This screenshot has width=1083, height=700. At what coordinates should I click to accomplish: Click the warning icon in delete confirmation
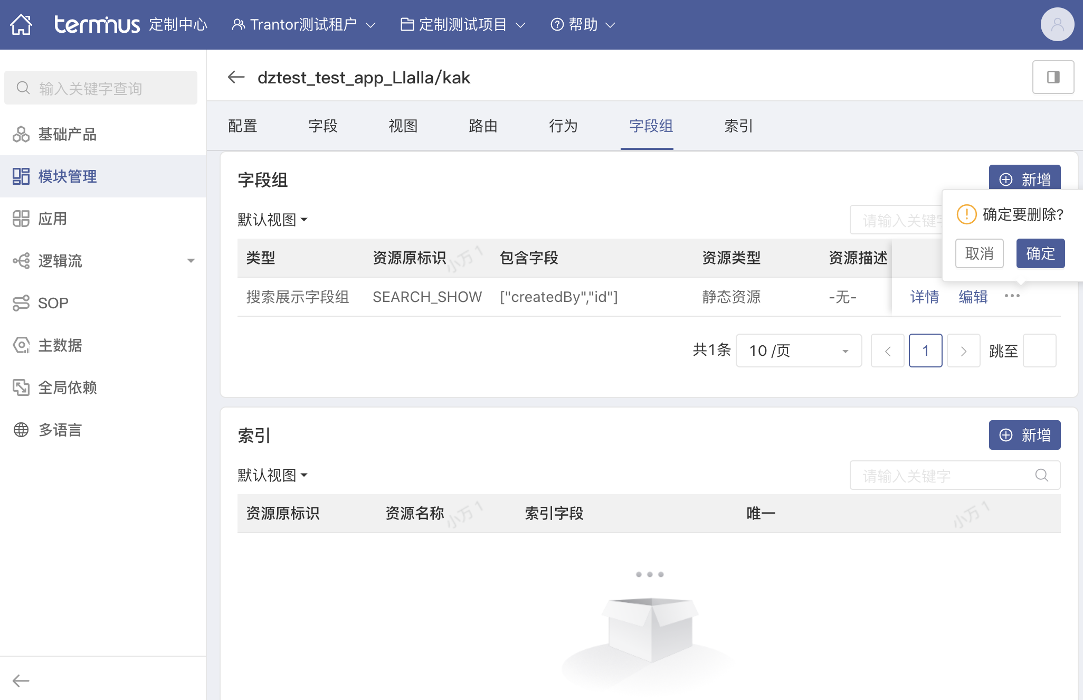coord(967,214)
